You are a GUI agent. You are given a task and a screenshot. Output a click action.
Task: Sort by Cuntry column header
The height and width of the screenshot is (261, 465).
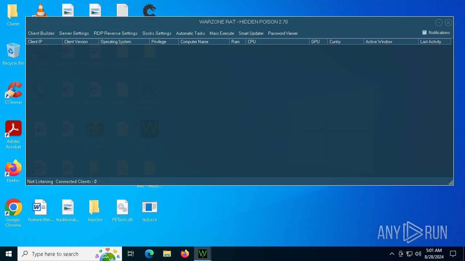point(345,42)
